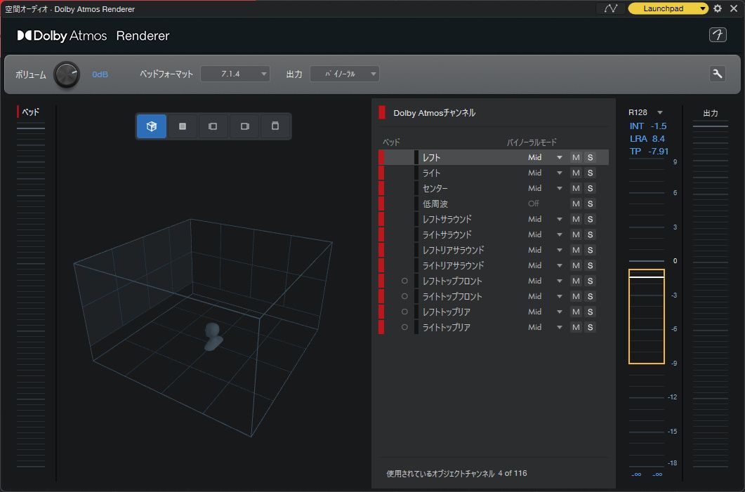
Task: Switch to the 3D perspective room view
Action: [152, 126]
